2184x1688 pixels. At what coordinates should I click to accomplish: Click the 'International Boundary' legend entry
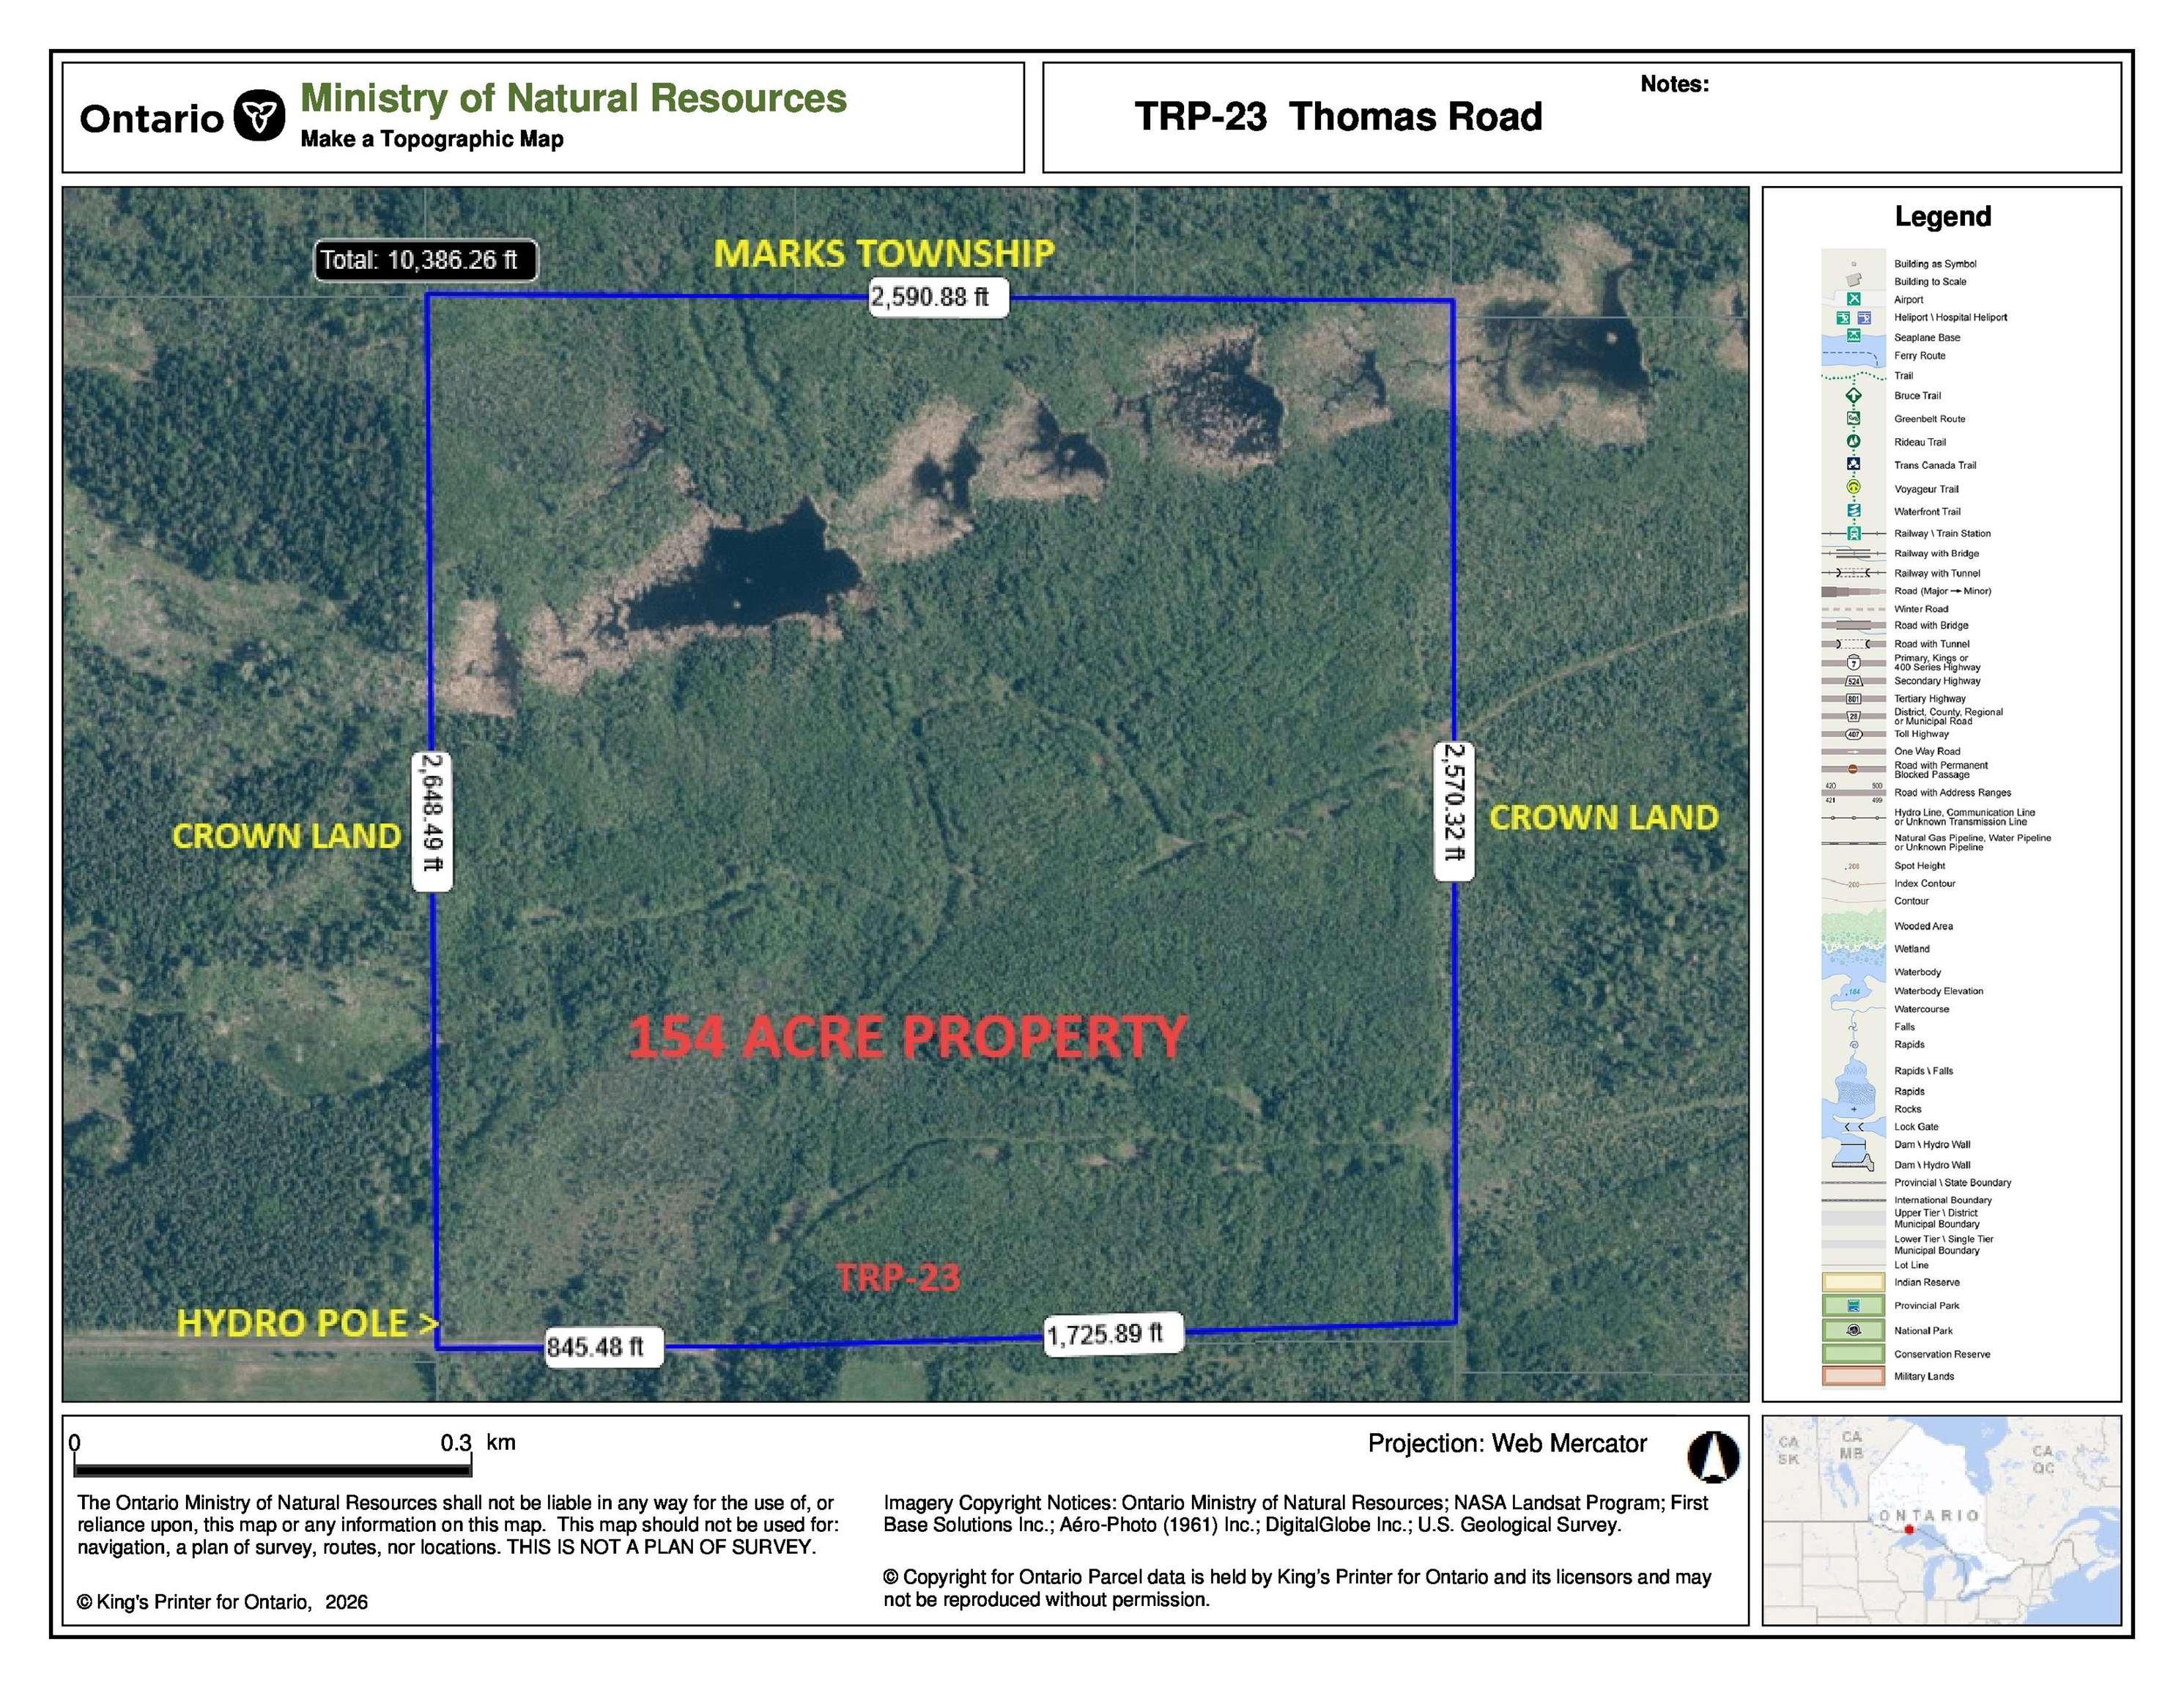tap(1943, 1200)
